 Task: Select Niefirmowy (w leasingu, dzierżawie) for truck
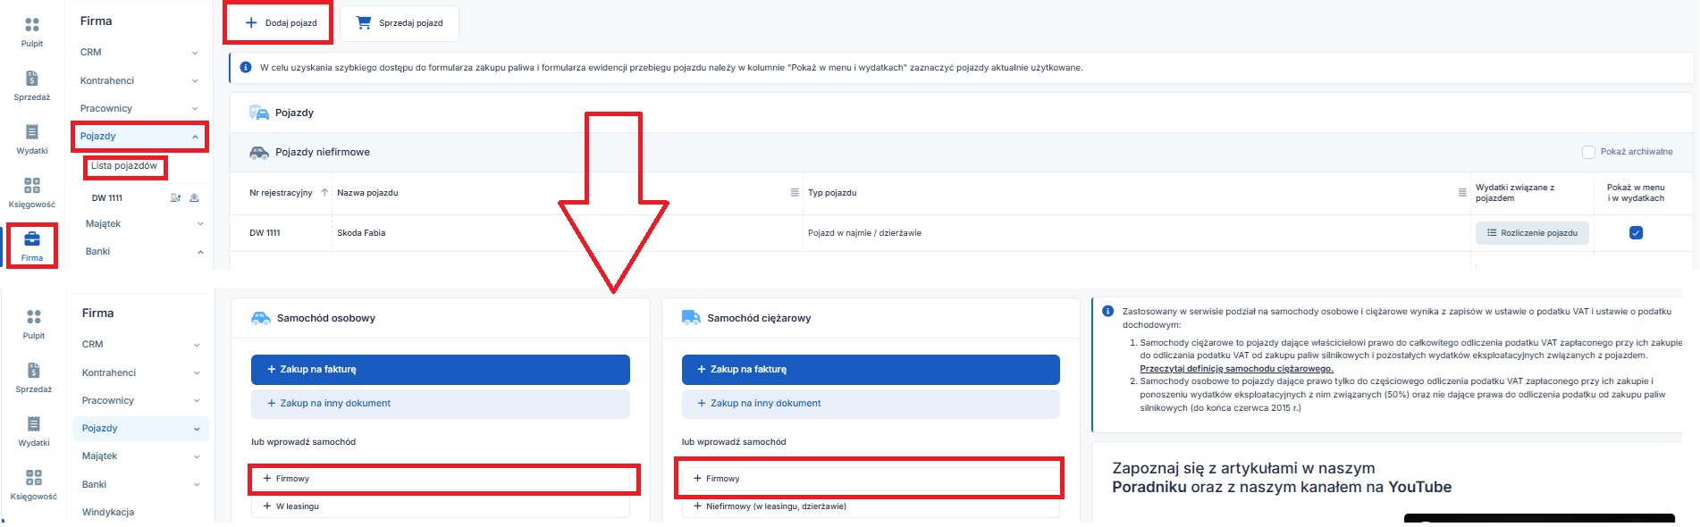776,506
